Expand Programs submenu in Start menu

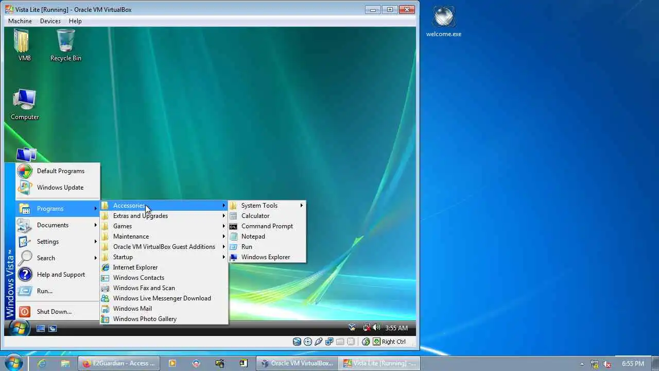(58, 209)
